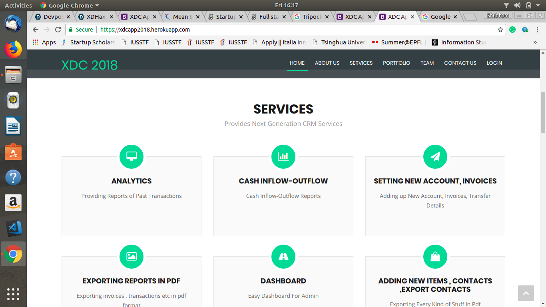This screenshot has width=546, height=307.
Task: Open the Help question mark icon in the dock
Action: (x=13, y=177)
